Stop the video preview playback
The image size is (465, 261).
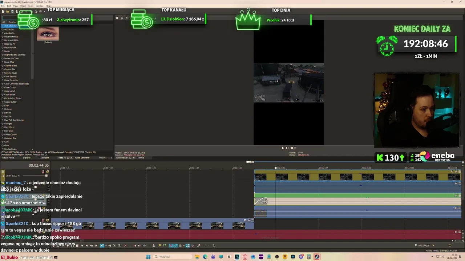pos(291,148)
